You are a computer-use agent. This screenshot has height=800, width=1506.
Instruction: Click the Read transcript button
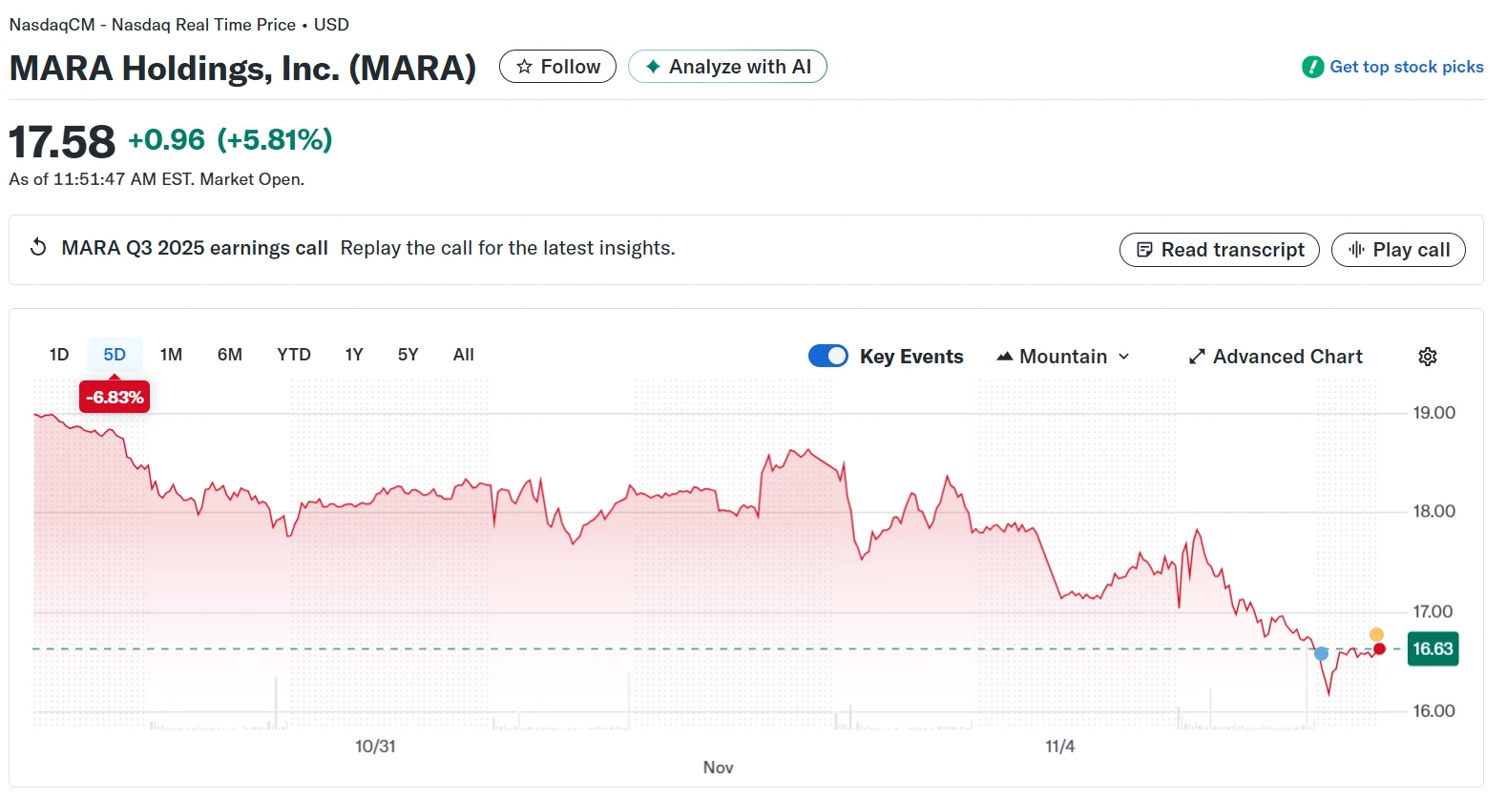click(x=1219, y=249)
